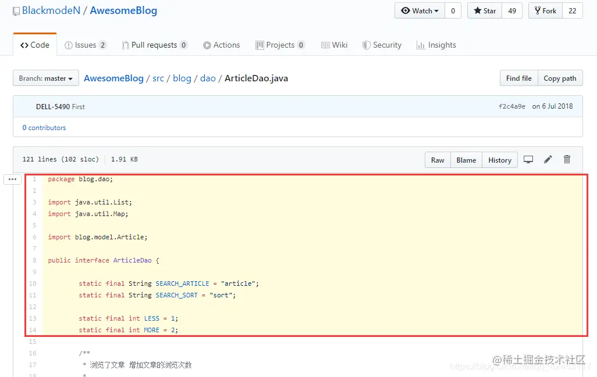Click the '1.91 KB' file size
The image size is (597, 377).
(x=124, y=159)
